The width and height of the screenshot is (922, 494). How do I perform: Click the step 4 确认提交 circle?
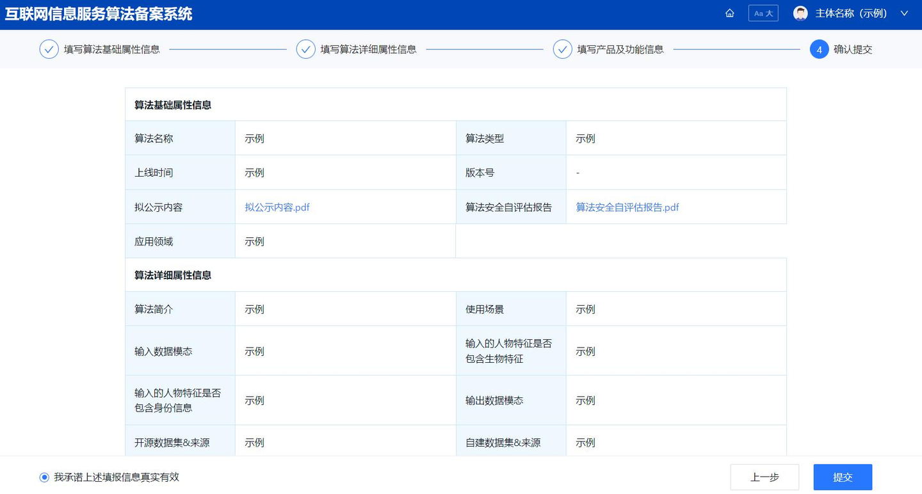(820, 49)
